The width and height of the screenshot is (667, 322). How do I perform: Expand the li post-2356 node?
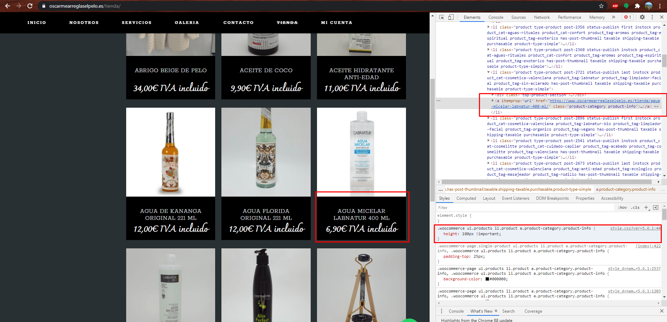488,27
